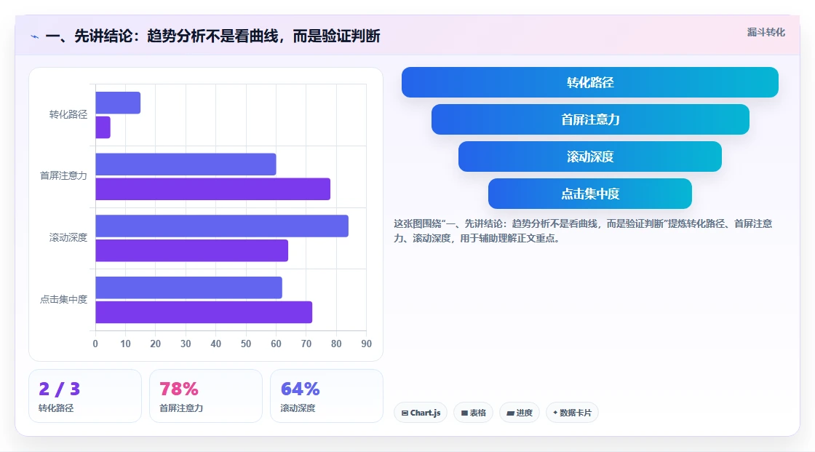Screen dimensions: 815x452
Task: Click the 首屏注意力 funnel stage bar
Action: coord(590,119)
